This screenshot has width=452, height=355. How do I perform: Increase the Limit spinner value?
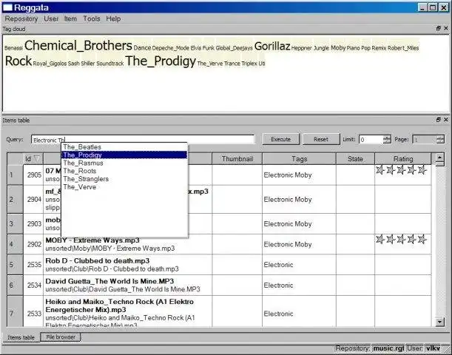click(387, 137)
